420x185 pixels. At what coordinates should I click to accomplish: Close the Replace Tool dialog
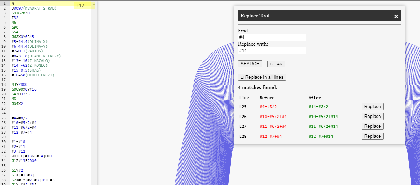pyautogui.click(x=396, y=16)
